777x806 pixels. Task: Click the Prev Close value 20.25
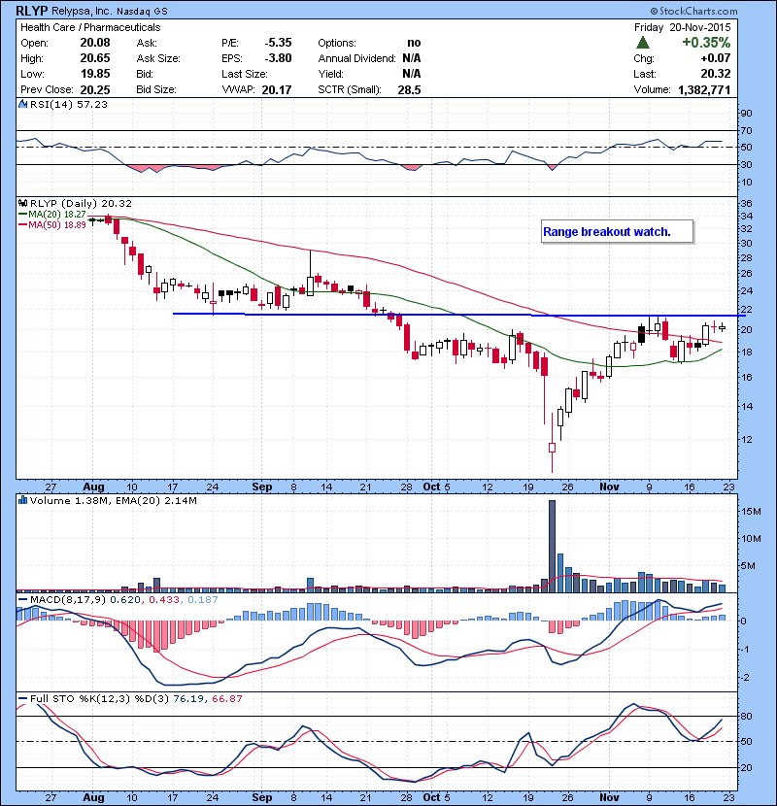(95, 89)
